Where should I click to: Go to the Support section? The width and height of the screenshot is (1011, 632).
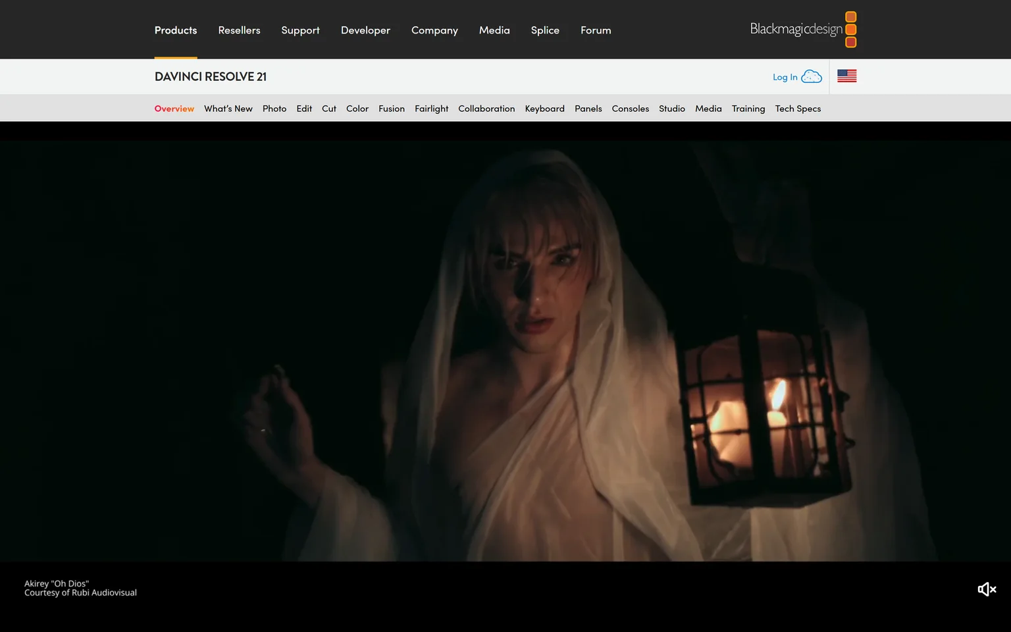point(300,30)
